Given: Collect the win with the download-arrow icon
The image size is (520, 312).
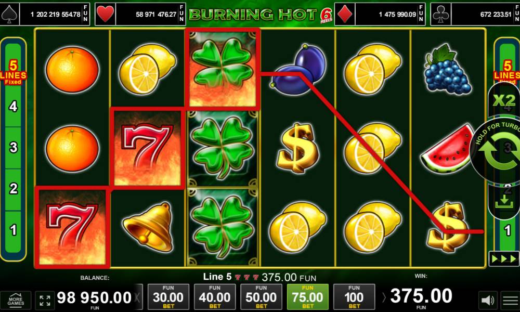Looking at the screenshot, I should point(504,201).
